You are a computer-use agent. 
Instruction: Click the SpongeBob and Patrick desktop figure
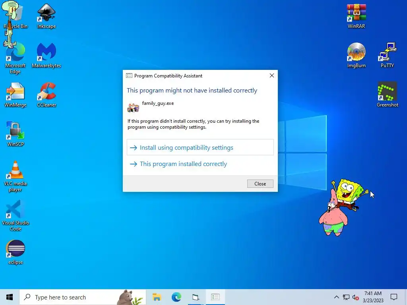[343, 207]
